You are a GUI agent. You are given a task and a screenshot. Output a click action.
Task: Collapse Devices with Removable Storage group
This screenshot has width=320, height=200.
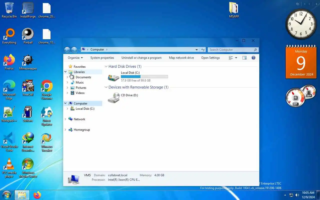106,87
